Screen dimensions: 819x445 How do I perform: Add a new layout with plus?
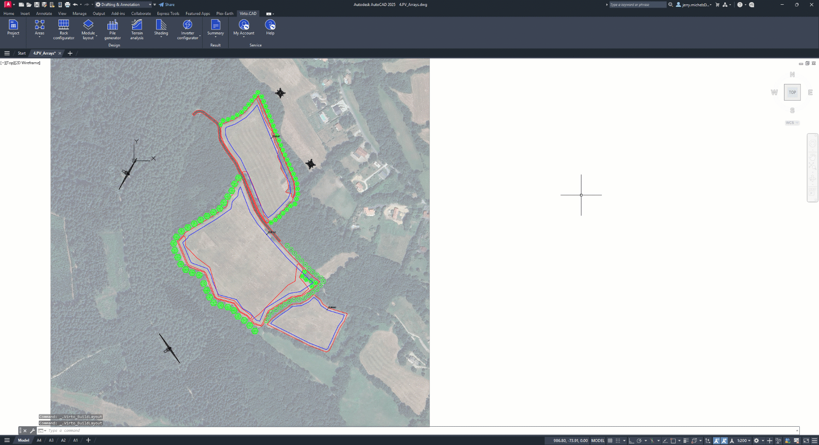88,440
